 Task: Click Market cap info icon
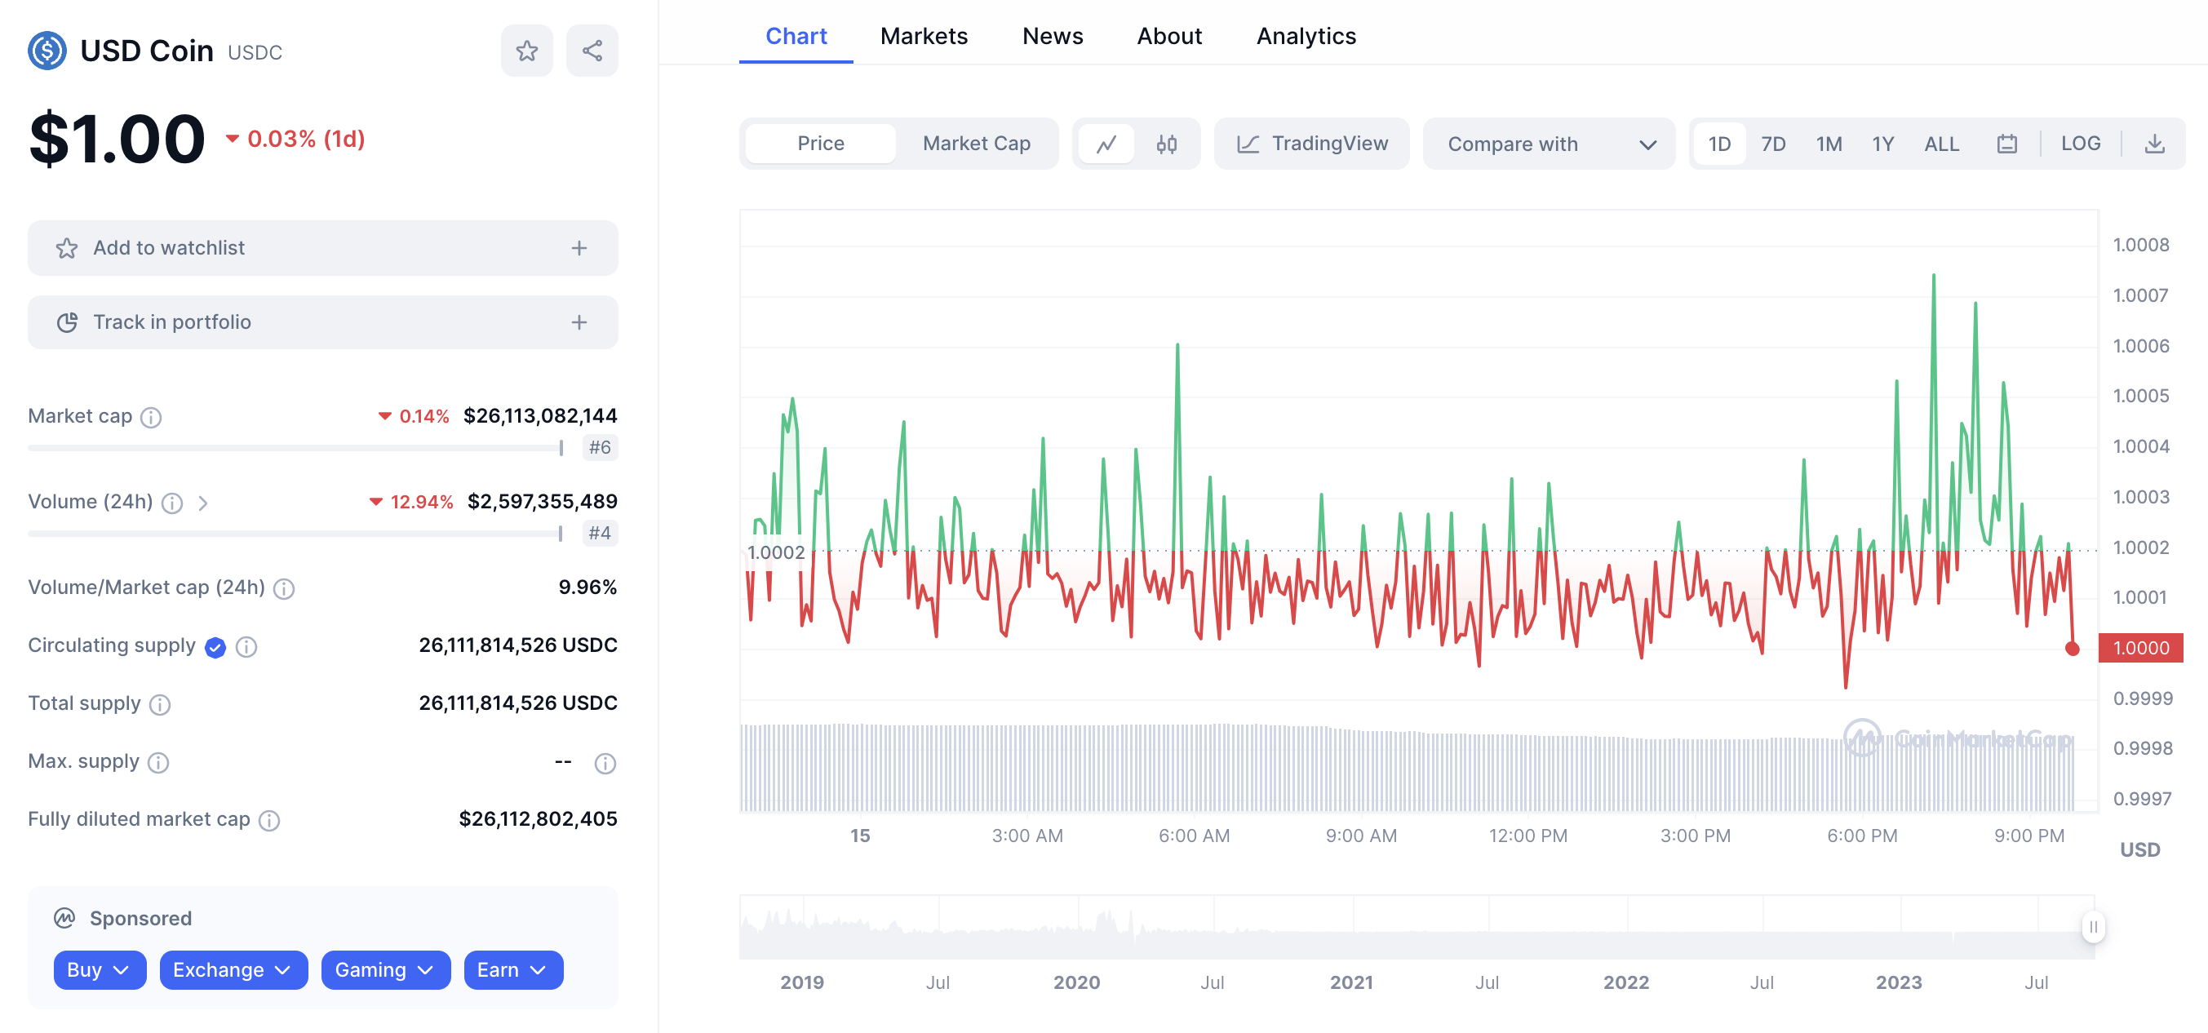pos(151,418)
